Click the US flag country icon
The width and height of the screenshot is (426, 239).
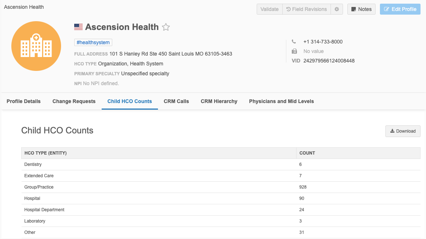78,27
